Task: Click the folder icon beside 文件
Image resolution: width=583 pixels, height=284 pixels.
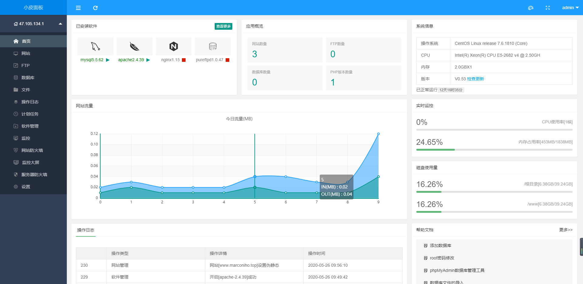Action: (16, 90)
